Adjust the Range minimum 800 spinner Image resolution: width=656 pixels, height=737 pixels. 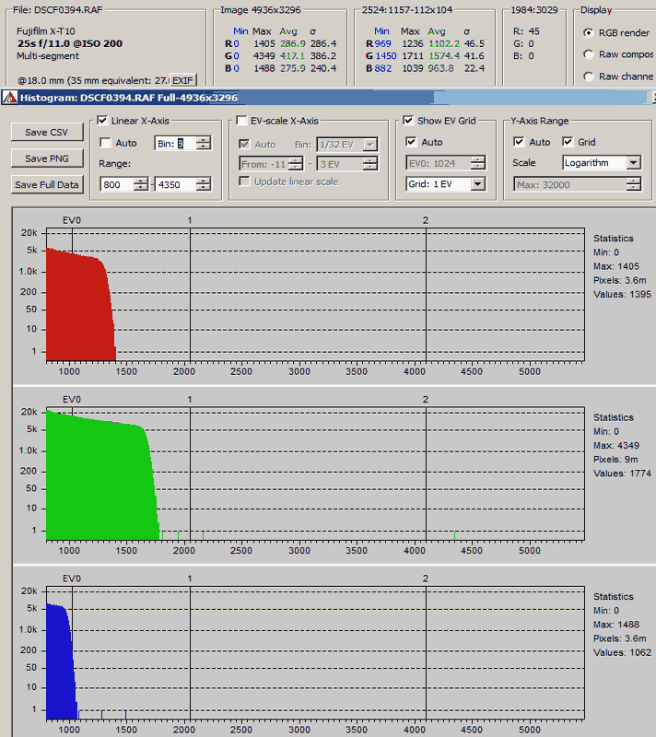140,184
